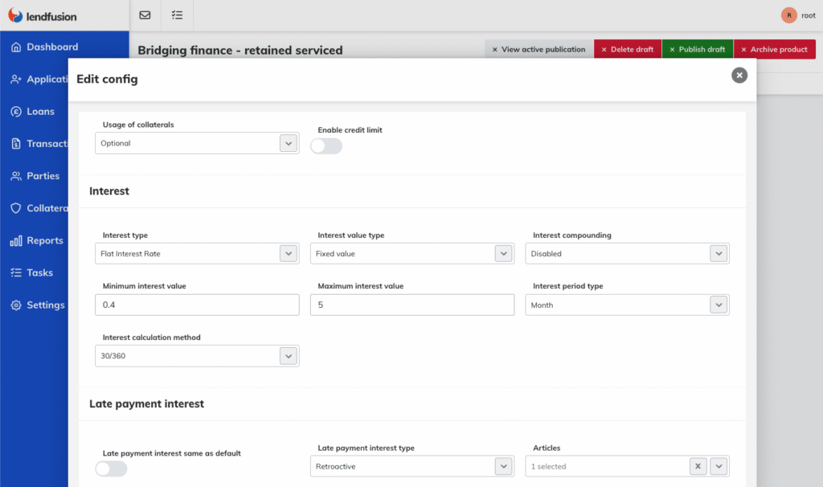Click the Loans euro icon in sidebar
The width and height of the screenshot is (823, 487).
click(x=16, y=112)
